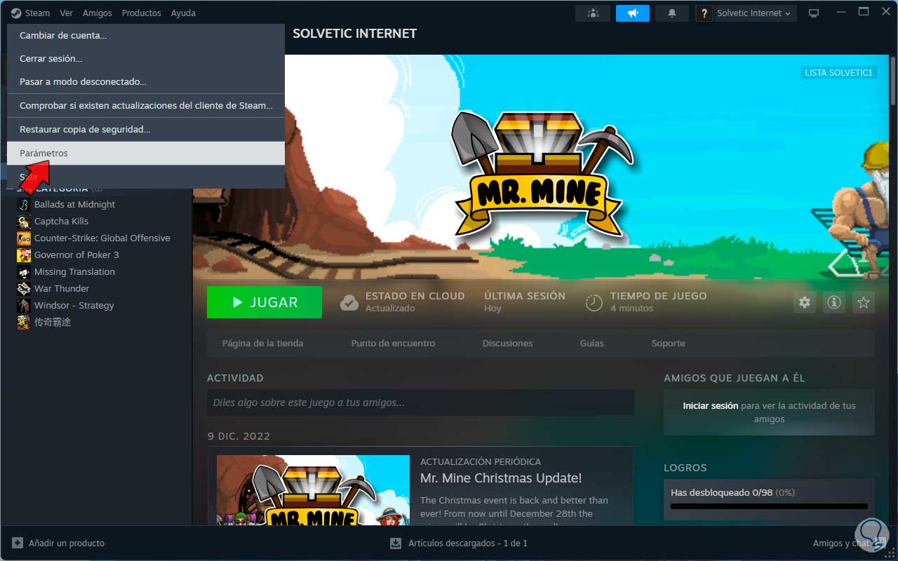The height and width of the screenshot is (561, 898).
Task: Switch to Big Picture mode monitor icon
Action: 814,13
